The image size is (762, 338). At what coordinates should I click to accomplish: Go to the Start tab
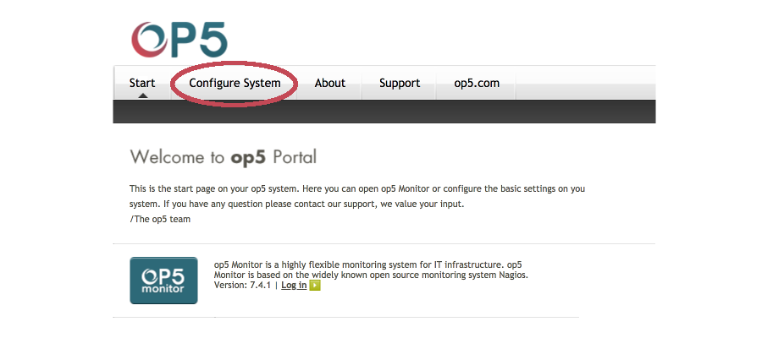(142, 83)
